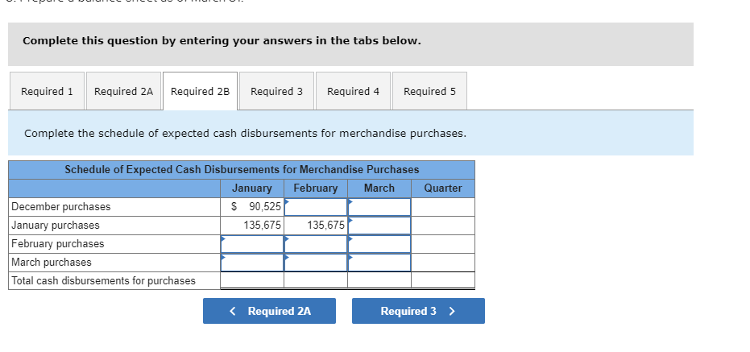Click the January column header
Viewport: 750px width, 352px height.
tap(252, 188)
